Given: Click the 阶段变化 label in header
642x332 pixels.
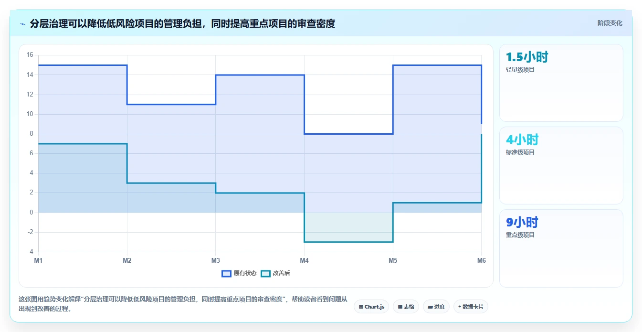Looking at the screenshot, I should coord(610,23).
